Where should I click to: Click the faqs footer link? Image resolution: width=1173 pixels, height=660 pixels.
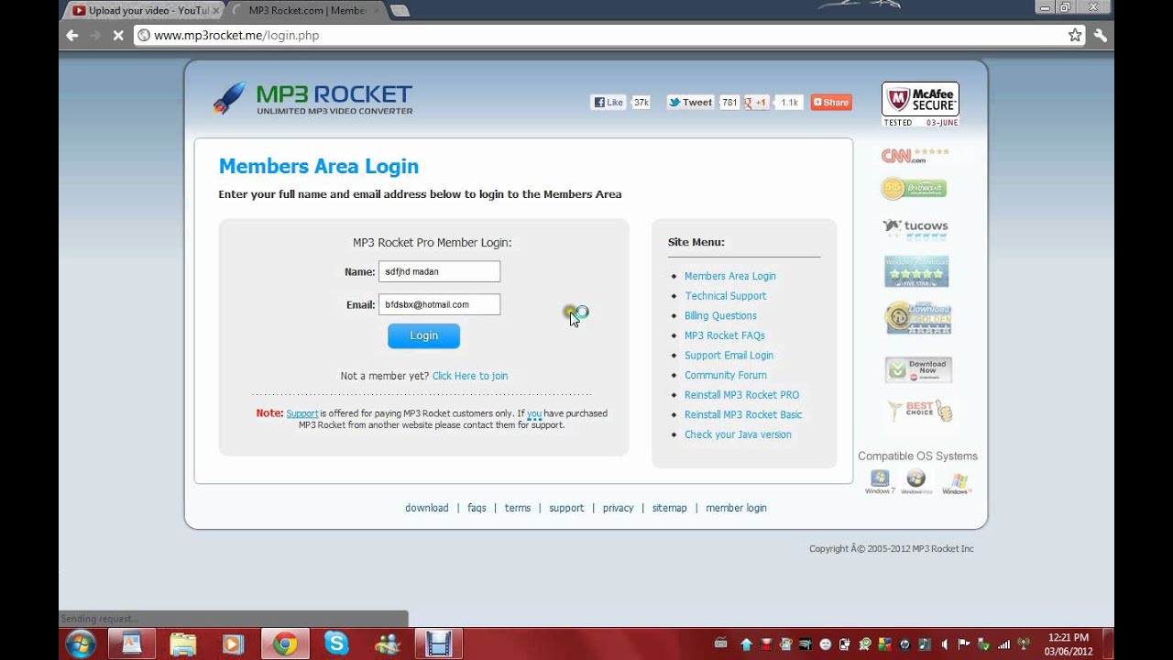point(477,508)
